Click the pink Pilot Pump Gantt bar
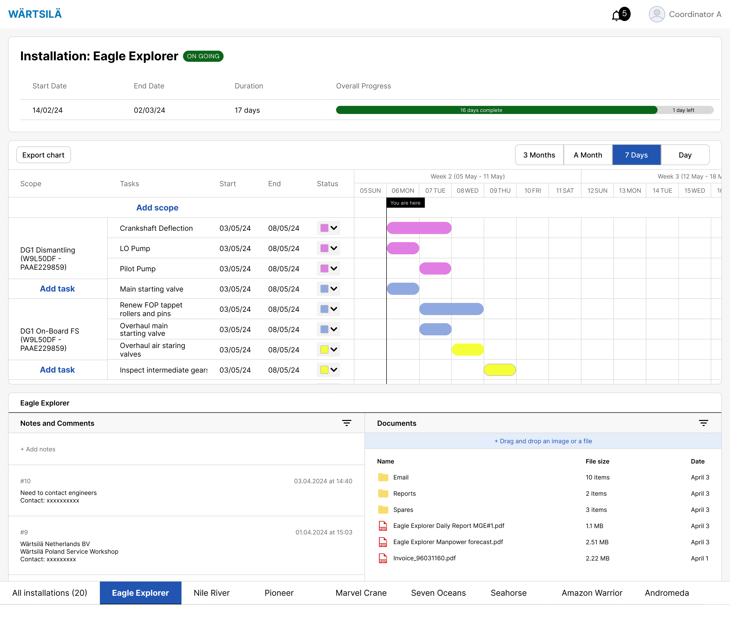The image size is (730, 617). [435, 269]
